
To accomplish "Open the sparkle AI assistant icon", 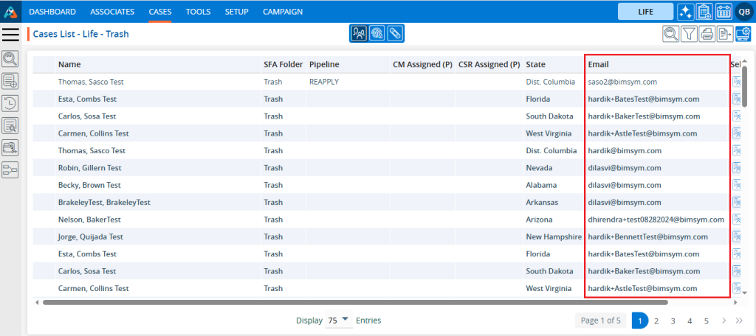I will click(x=685, y=12).
